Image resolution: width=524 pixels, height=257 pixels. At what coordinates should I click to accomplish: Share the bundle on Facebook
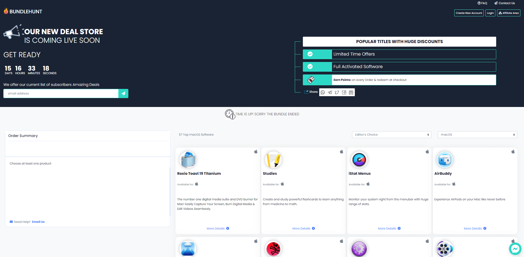344,92
